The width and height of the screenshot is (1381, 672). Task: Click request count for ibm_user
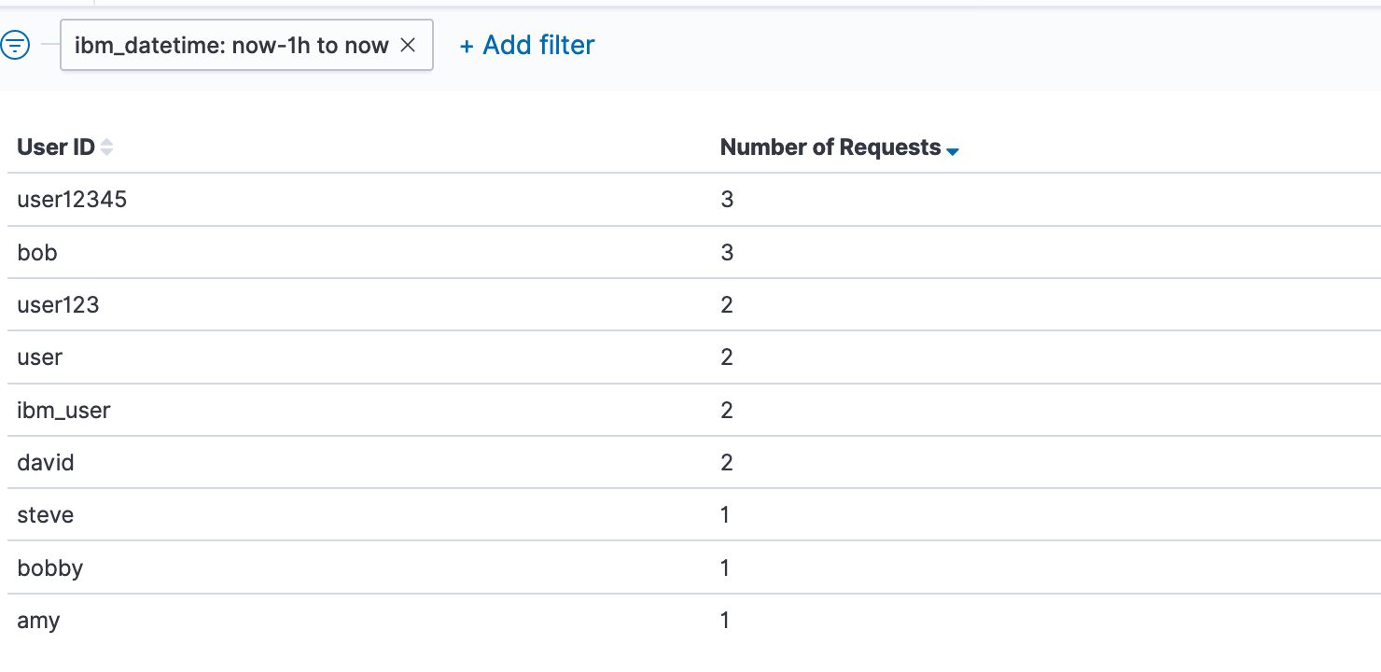tap(727, 410)
